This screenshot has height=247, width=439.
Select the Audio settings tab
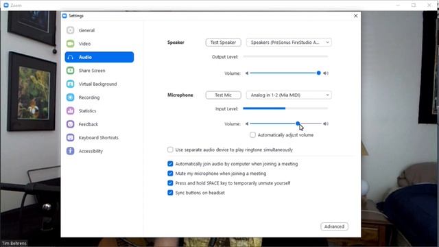point(99,57)
